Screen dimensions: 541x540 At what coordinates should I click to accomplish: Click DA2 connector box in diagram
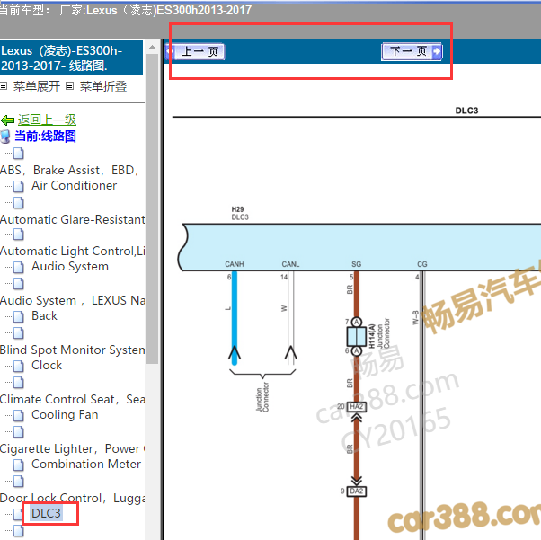pyautogui.click(x=357, y=491)
